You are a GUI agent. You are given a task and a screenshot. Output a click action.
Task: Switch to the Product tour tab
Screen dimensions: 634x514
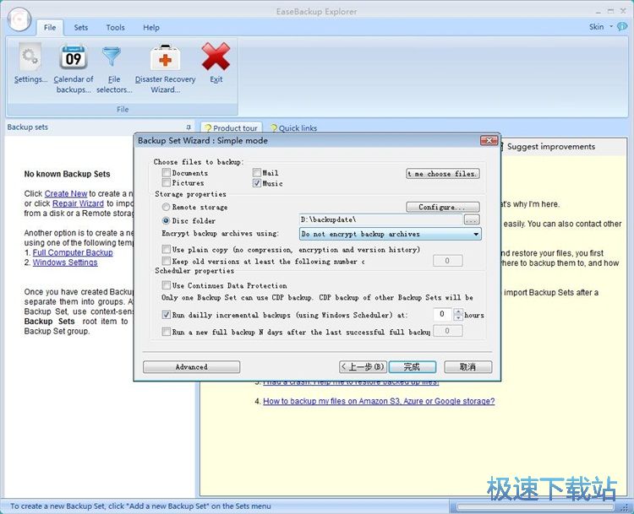coord(232,127)
